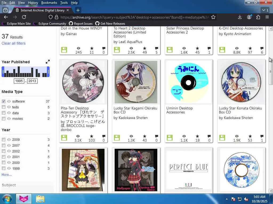Open Eclipse Community bookmark

(x=50, y=23)
